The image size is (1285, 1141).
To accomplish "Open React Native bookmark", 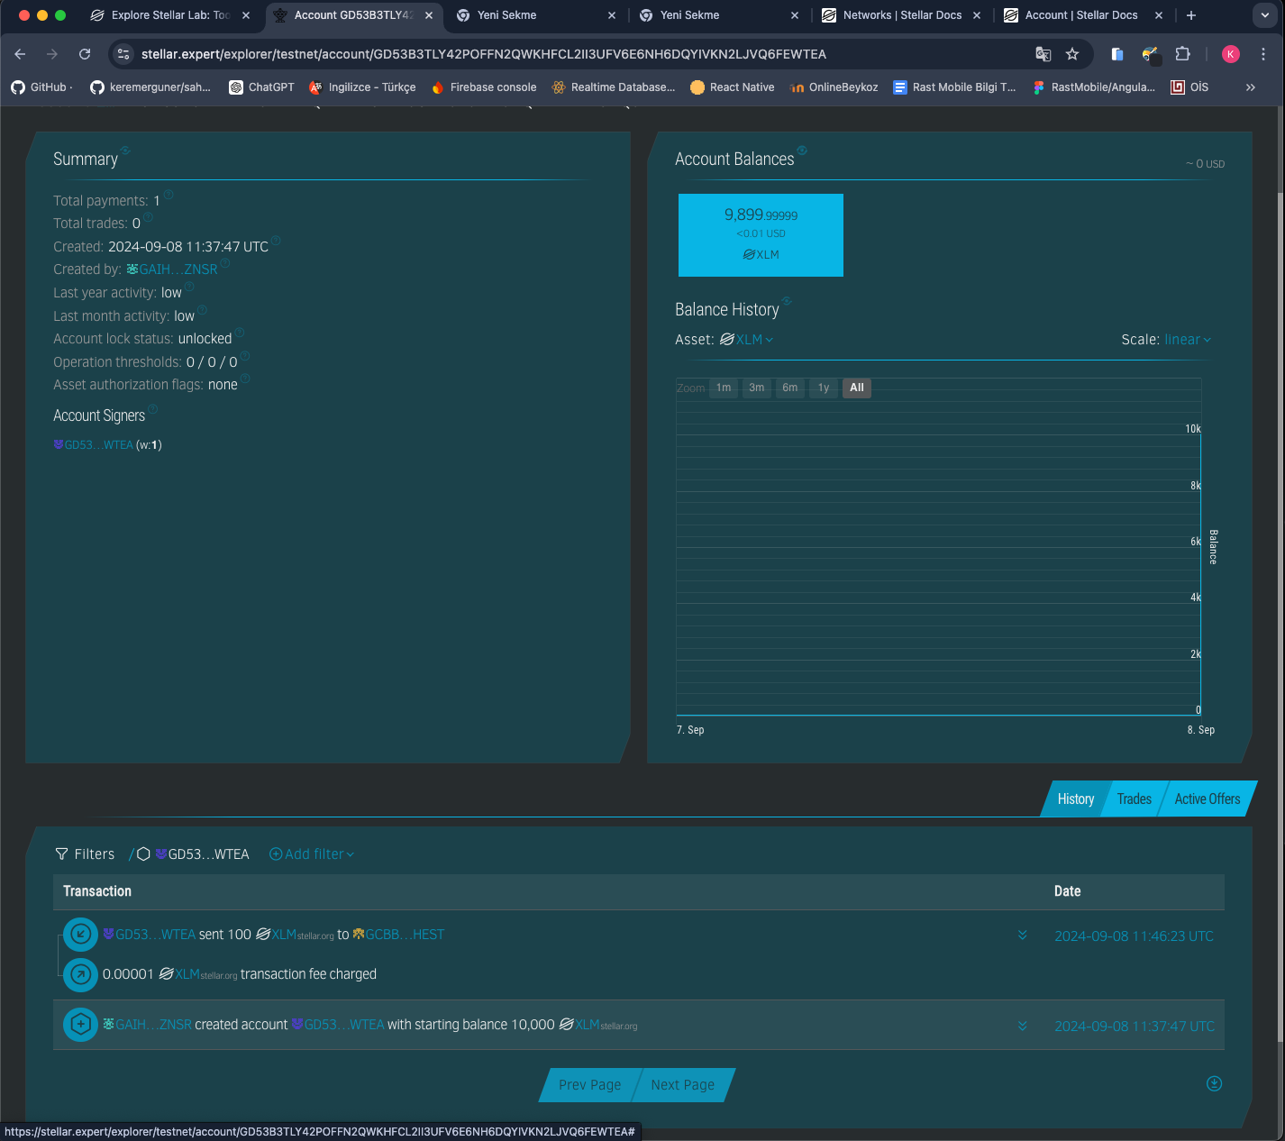I will pos(733,87).
